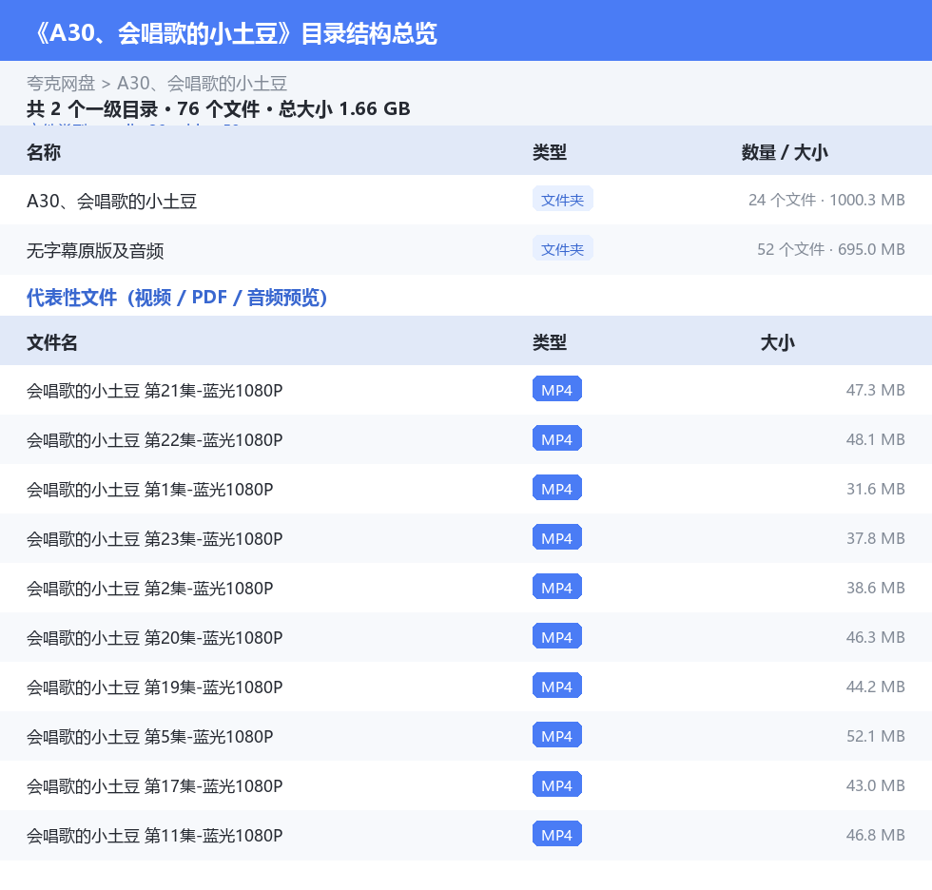This screenshot has width=932, height=890.
Task: Click the 文件名 column header
Action: (51, 342)
